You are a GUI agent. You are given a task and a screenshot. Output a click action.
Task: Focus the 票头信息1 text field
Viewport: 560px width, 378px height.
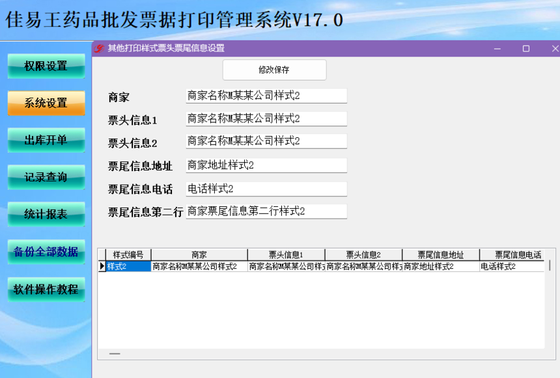point(266,118)
